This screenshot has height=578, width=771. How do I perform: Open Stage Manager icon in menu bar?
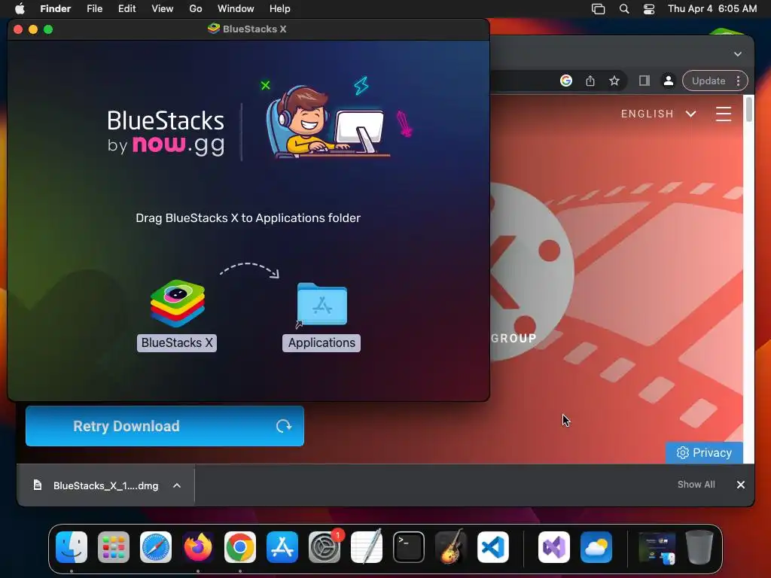598,9
